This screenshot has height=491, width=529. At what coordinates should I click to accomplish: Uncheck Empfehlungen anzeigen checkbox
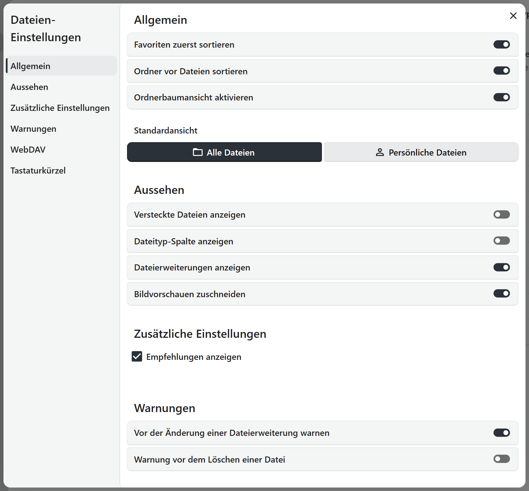(137, 356)
